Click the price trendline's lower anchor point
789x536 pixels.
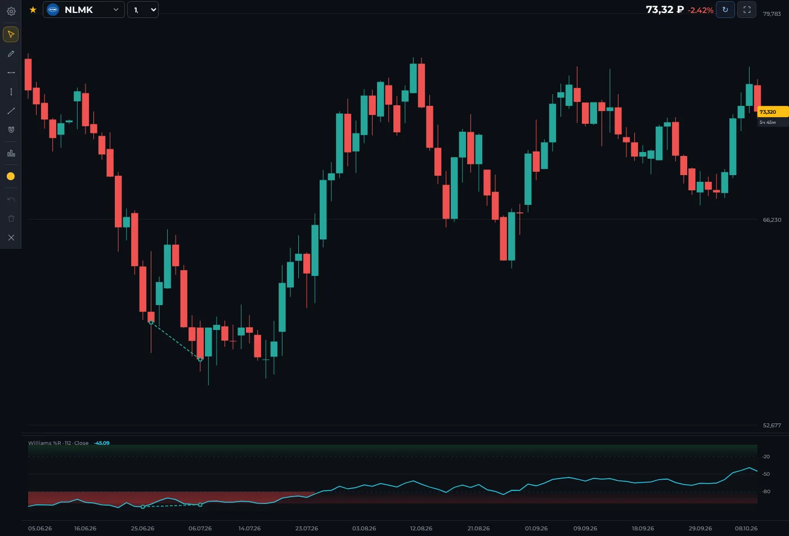tap(200, 360)
